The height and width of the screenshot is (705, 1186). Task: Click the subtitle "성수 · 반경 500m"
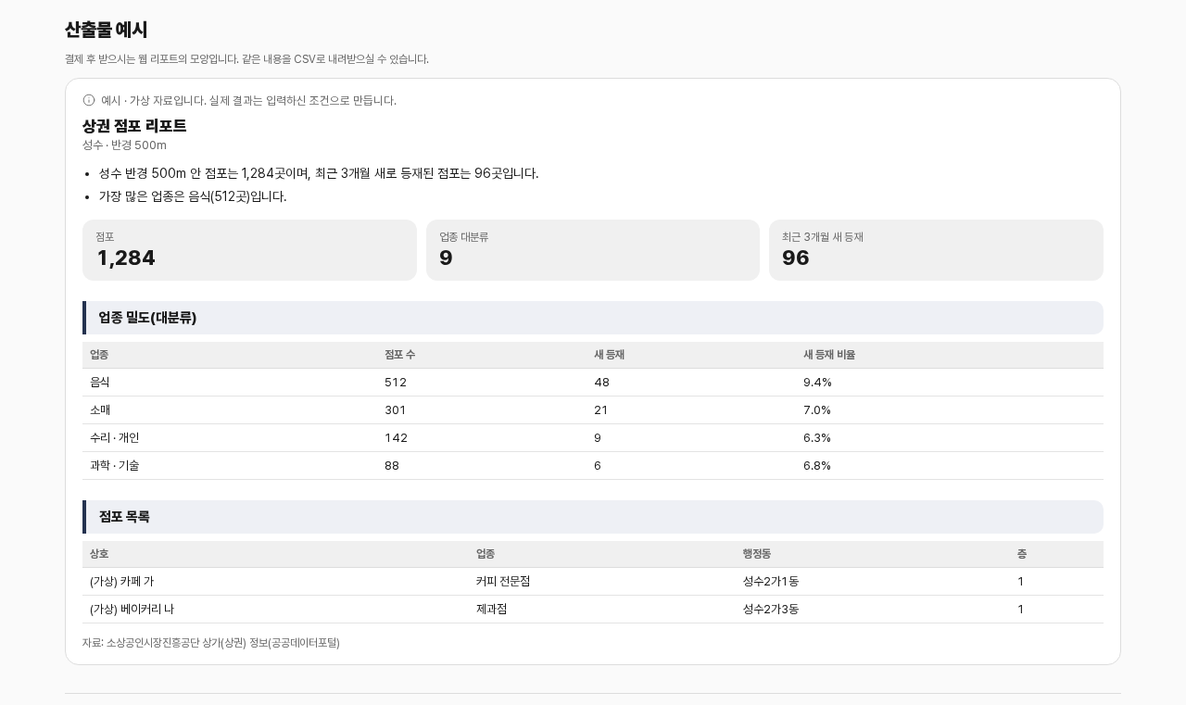[124, 145]
